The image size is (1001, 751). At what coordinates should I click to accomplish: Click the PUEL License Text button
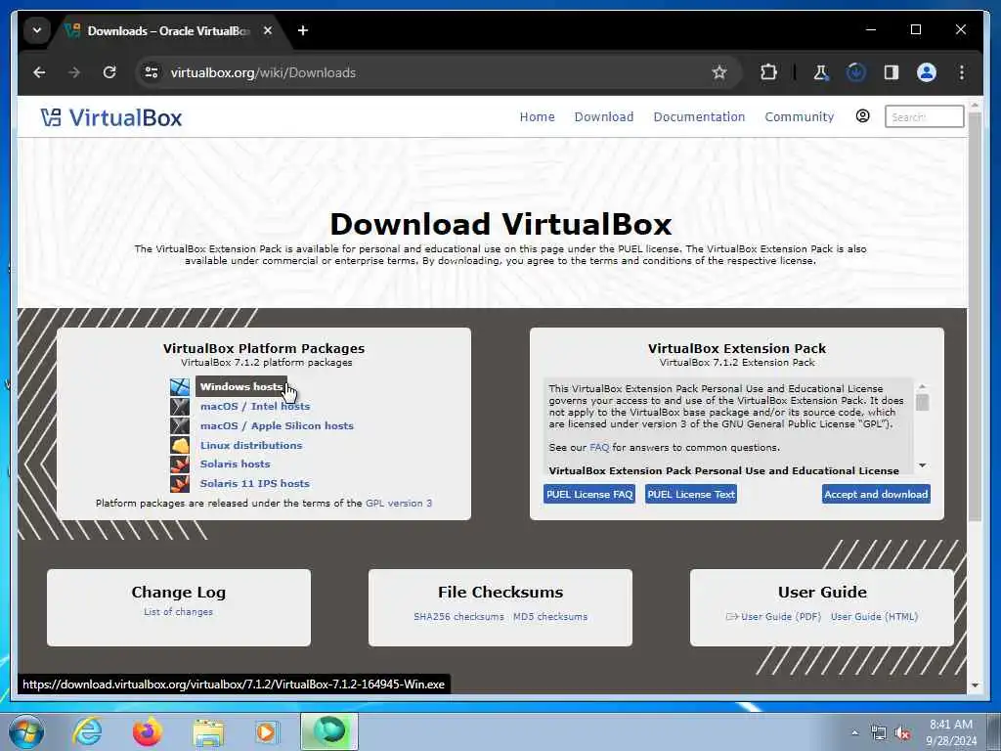[691, 494]
